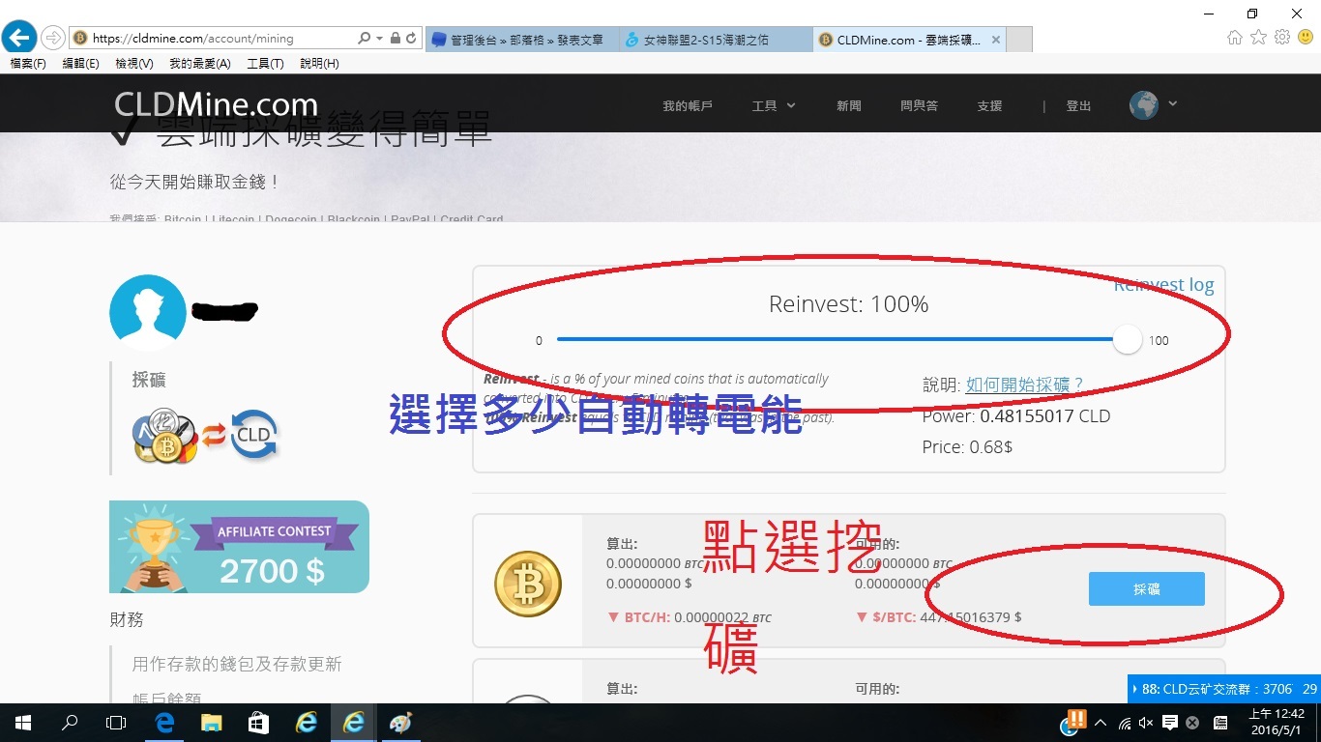The width and height of the screenshot is (1321, 742).
Task: Open the 工具(T) browser menu
Action: 265,64
